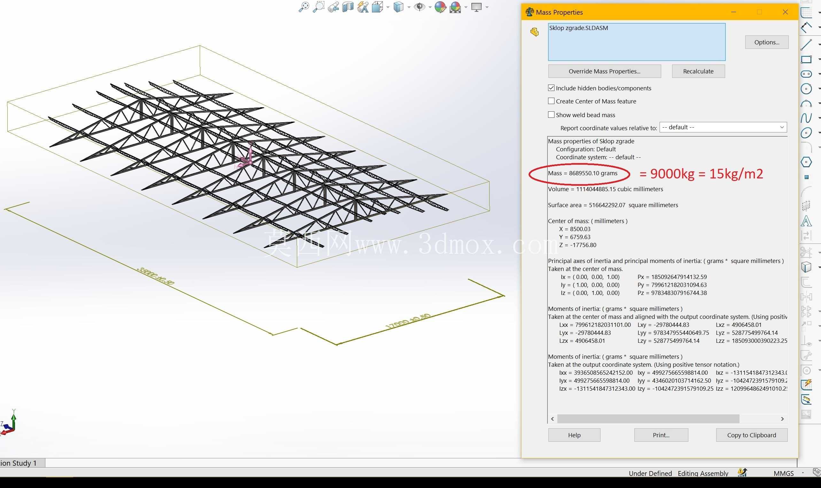Enable Create Center of Mass feature
Screen dimensions: 821x488
coord(551,101)
